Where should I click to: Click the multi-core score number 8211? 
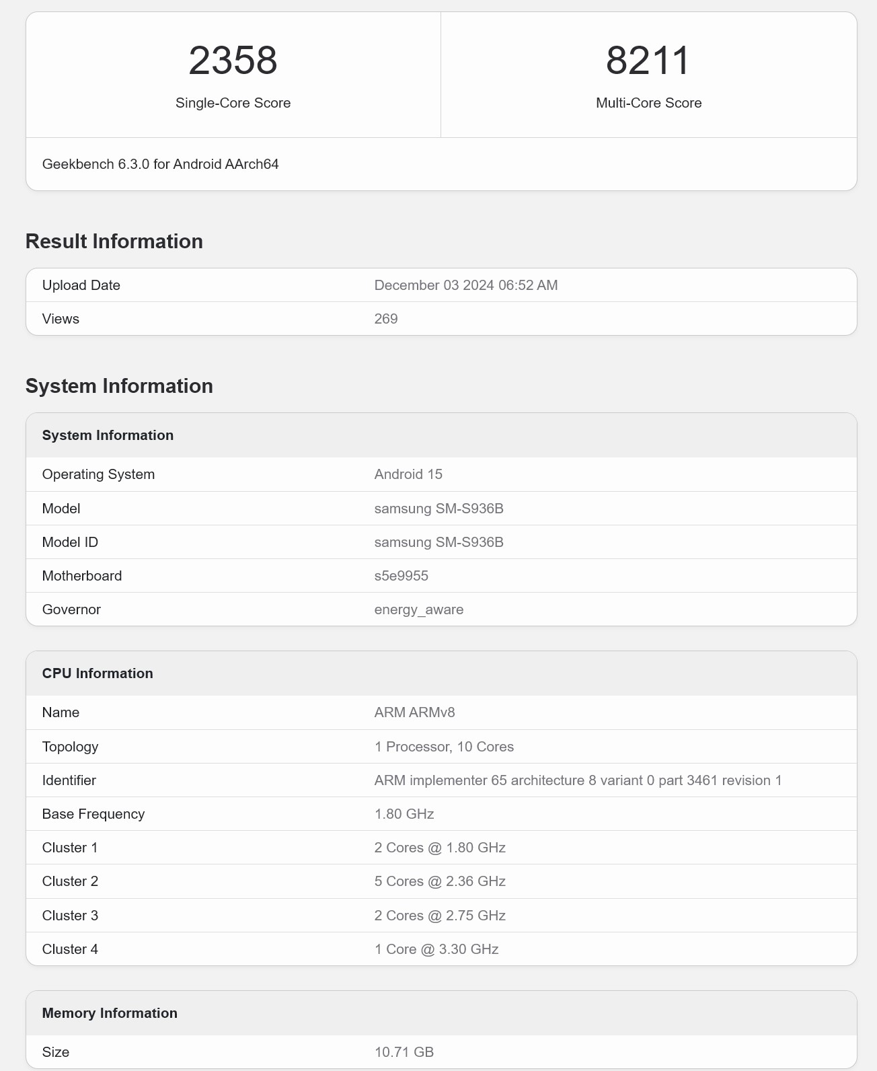648,61
